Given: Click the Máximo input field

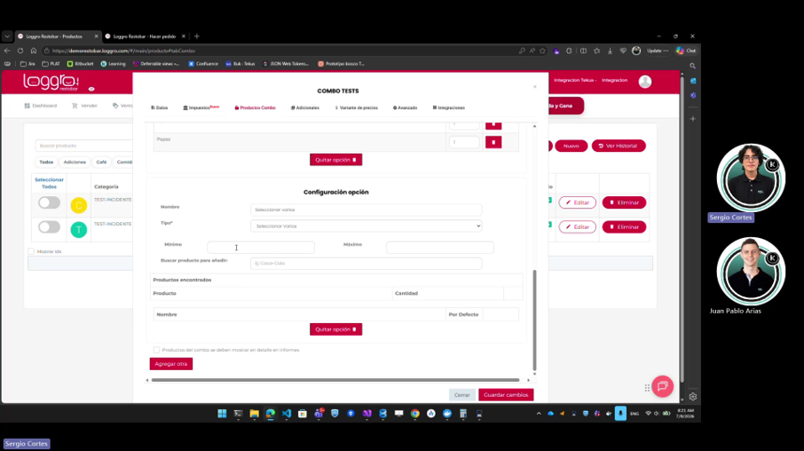Looking at the screenshot, I should tap(440, 248).
